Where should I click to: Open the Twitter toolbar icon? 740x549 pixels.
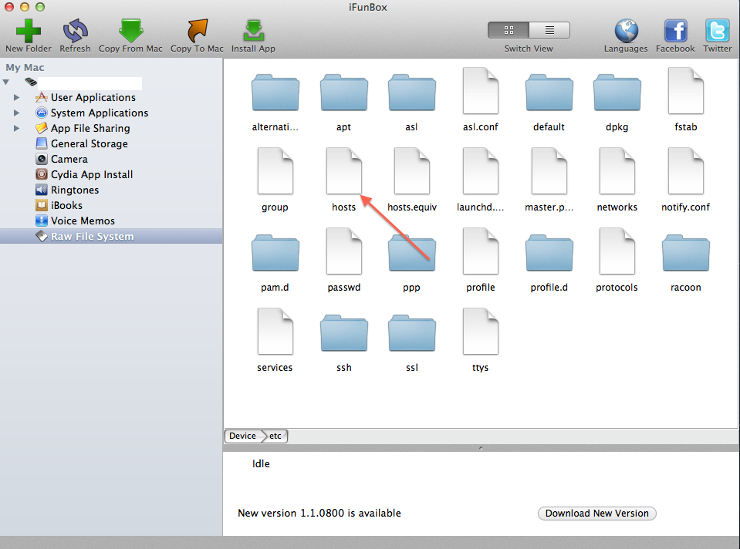[718, 31]
